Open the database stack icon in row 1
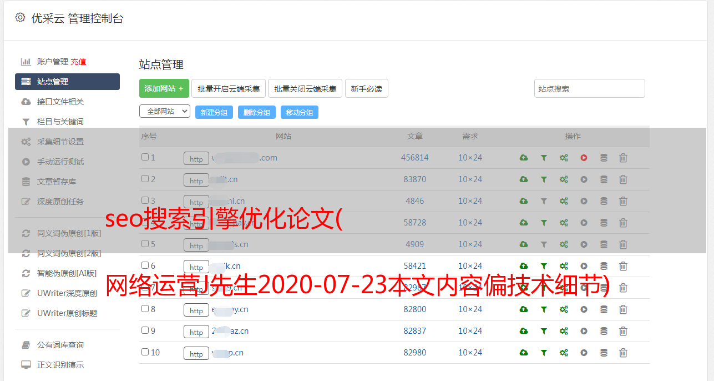The image size is (714, 381). point(604,158)
